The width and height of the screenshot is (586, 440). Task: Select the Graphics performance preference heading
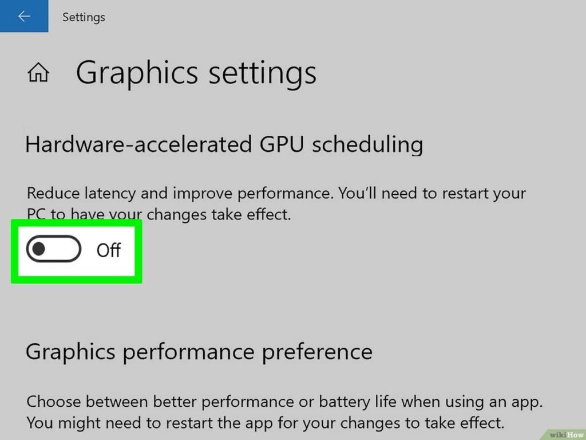[199, 351]
